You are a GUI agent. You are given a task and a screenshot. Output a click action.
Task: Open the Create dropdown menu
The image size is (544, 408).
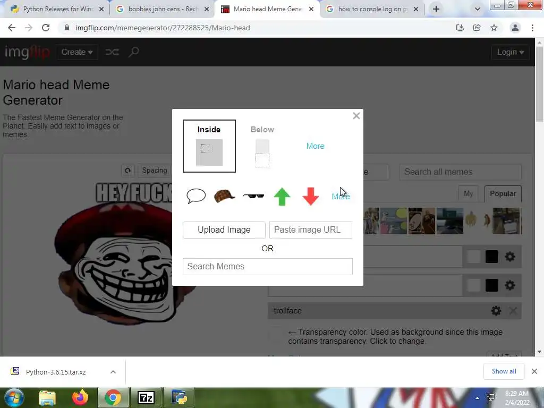coord(76,52)
